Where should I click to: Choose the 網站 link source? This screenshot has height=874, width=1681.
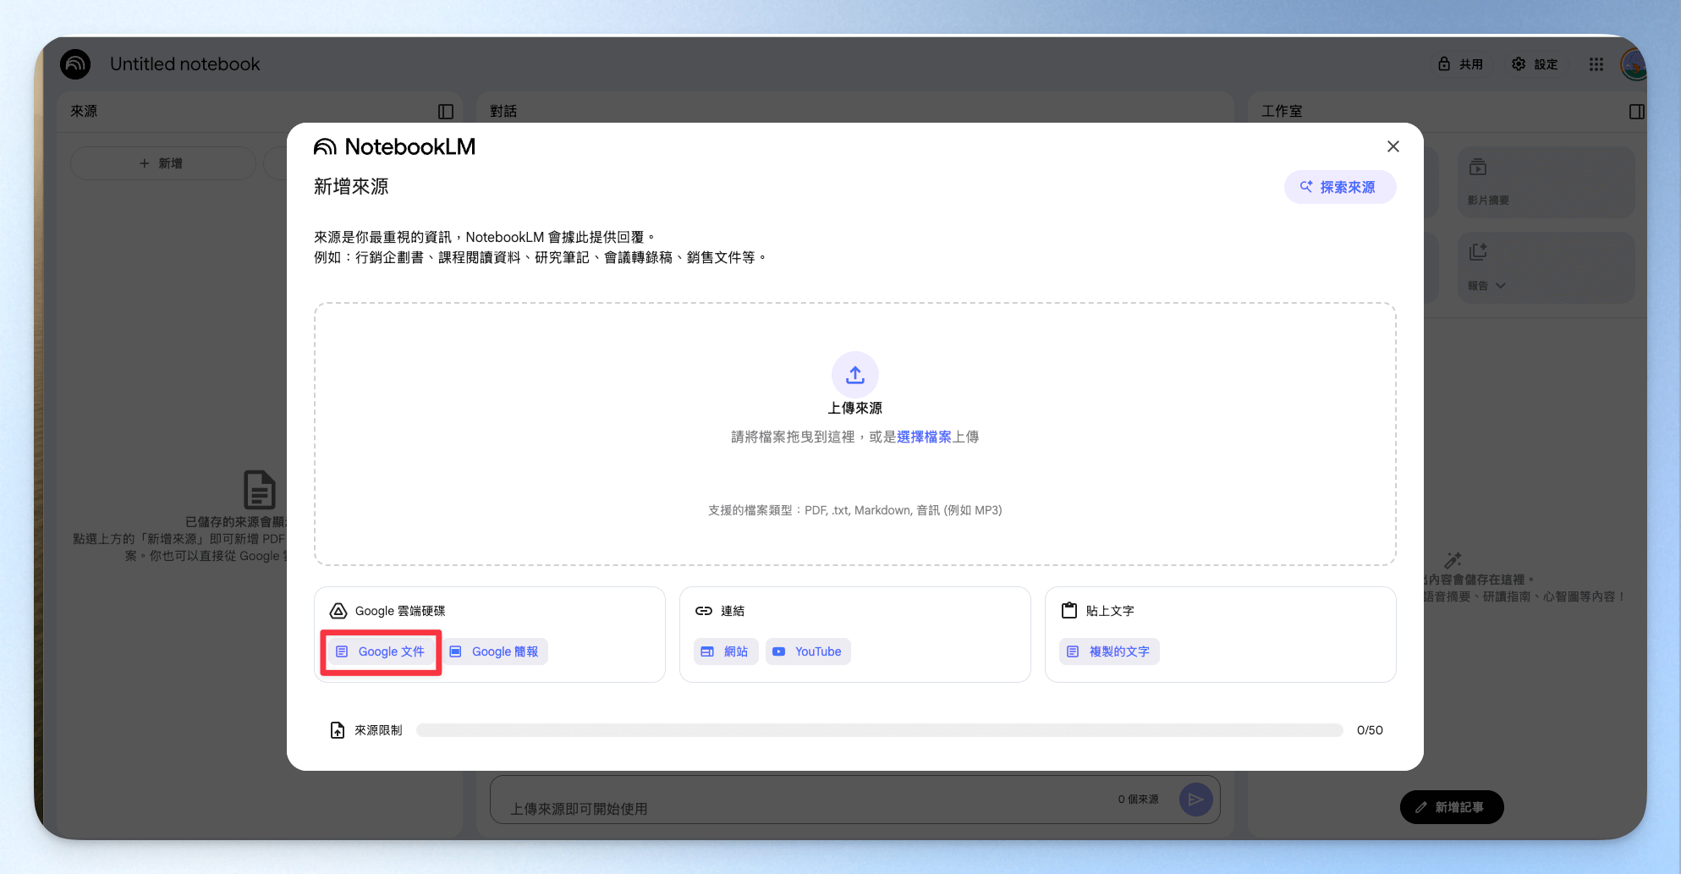tap(725, 651)
